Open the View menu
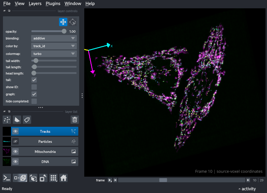The height and width of the screenshot is (193, 267). click(x=20, y=4)
